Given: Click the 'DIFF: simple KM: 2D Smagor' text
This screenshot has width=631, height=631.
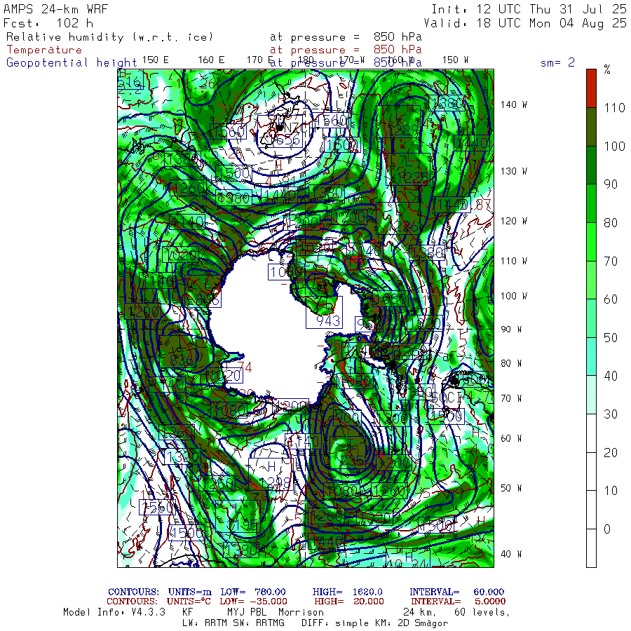Looking at the screenshot, I should click(375, 623).
